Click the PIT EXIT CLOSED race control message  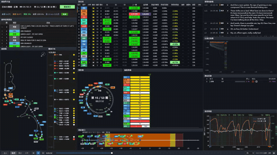(x=27, y=37)
